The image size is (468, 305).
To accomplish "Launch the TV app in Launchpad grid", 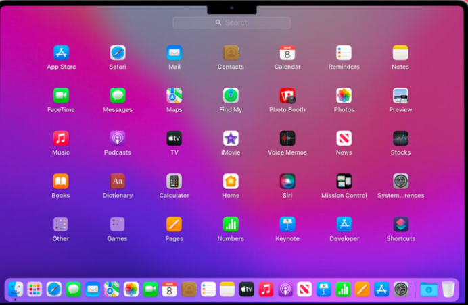I will point(174,138).
